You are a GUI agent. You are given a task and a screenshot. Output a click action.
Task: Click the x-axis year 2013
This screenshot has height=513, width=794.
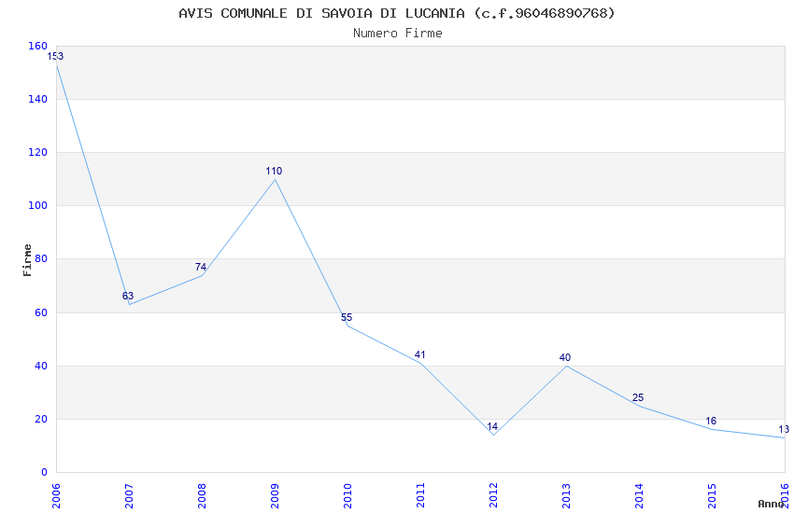(x=567, y=496)
